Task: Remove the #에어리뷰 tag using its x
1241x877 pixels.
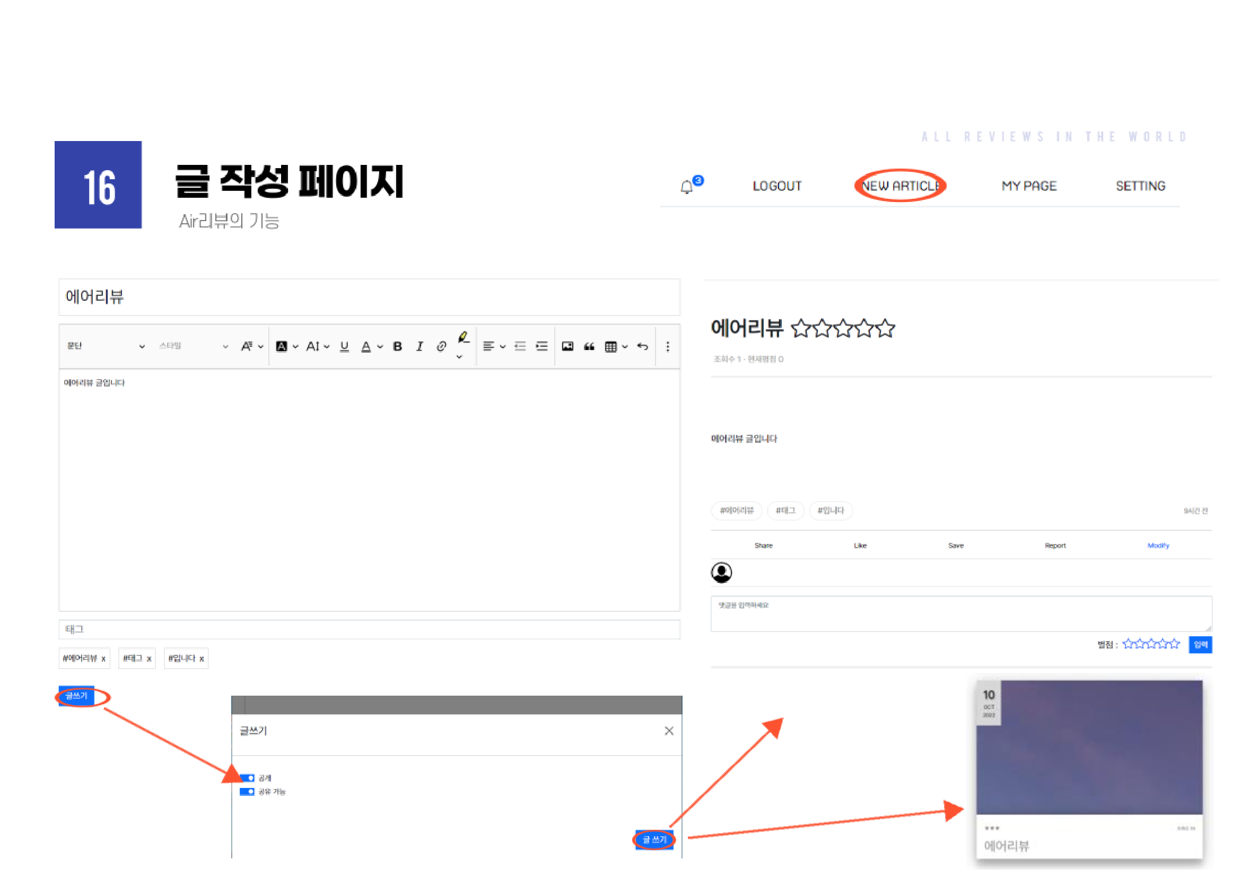Action: pyautogui.click(x=103, y=659)
